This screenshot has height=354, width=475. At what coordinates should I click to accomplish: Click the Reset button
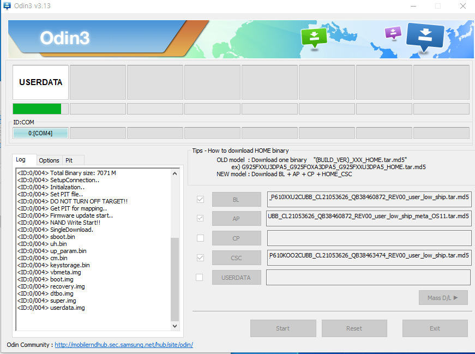click(354, 328)
